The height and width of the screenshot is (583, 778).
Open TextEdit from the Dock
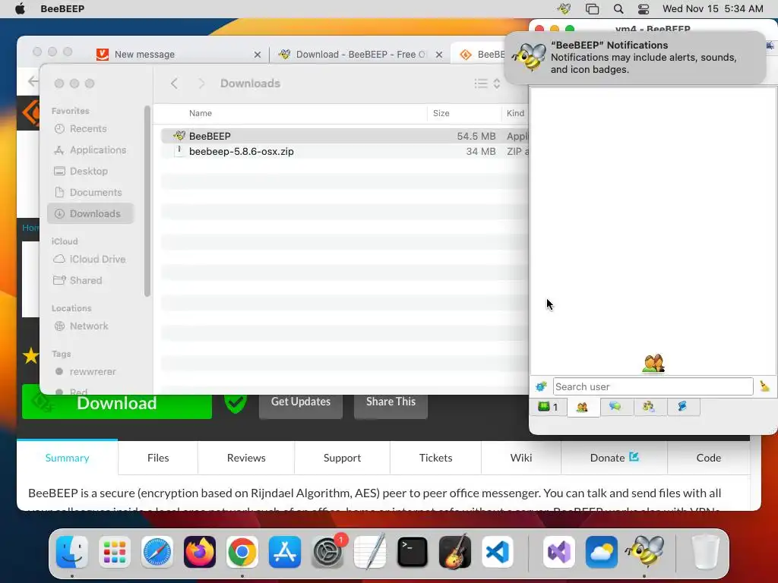click(x=370, y=552)
